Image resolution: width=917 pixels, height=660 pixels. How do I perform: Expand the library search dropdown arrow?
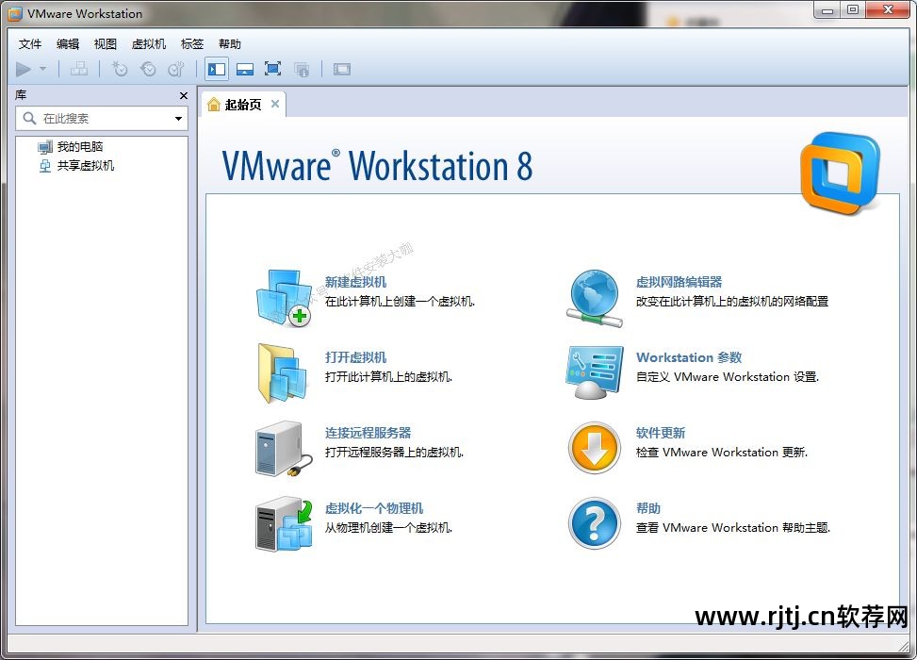tap(178, 119)
